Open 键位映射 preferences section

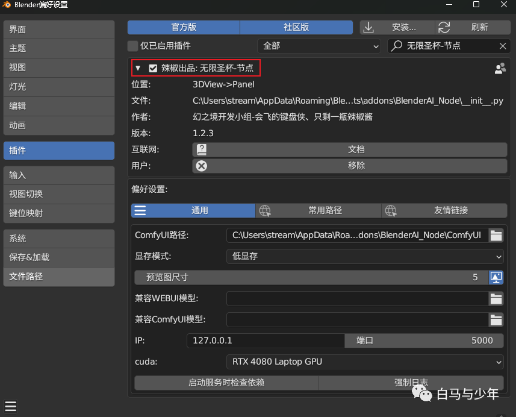click(59, 213)
